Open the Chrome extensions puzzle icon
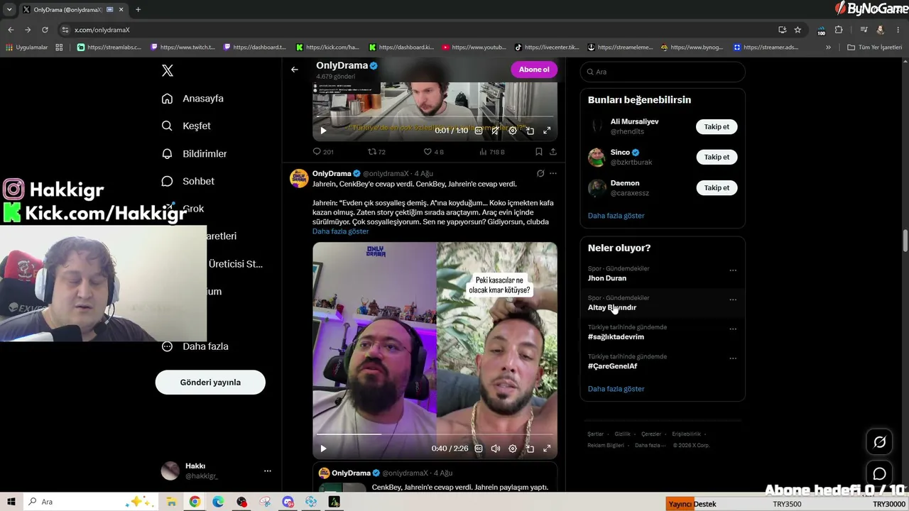 [x=839, y=30]
